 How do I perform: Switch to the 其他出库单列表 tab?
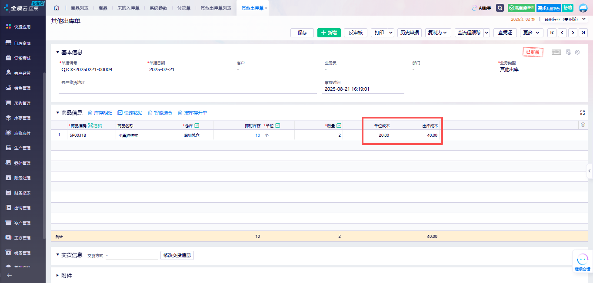click(216, 8)
